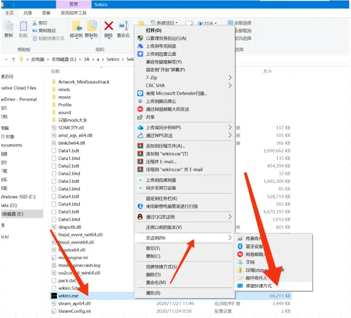Click Scan with Microsoft Defender entry
The width and height of the screenshot is (351, 318).
point(185,93)
